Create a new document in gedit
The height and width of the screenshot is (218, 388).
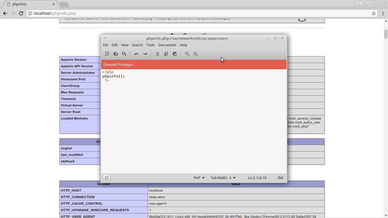coord(107,54)
